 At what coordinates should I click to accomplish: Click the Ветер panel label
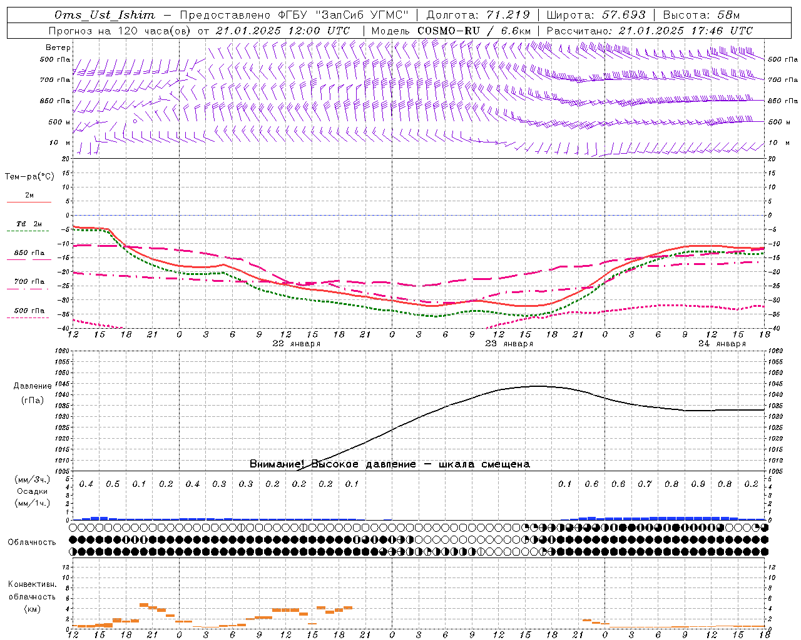(x=58, y=47)
